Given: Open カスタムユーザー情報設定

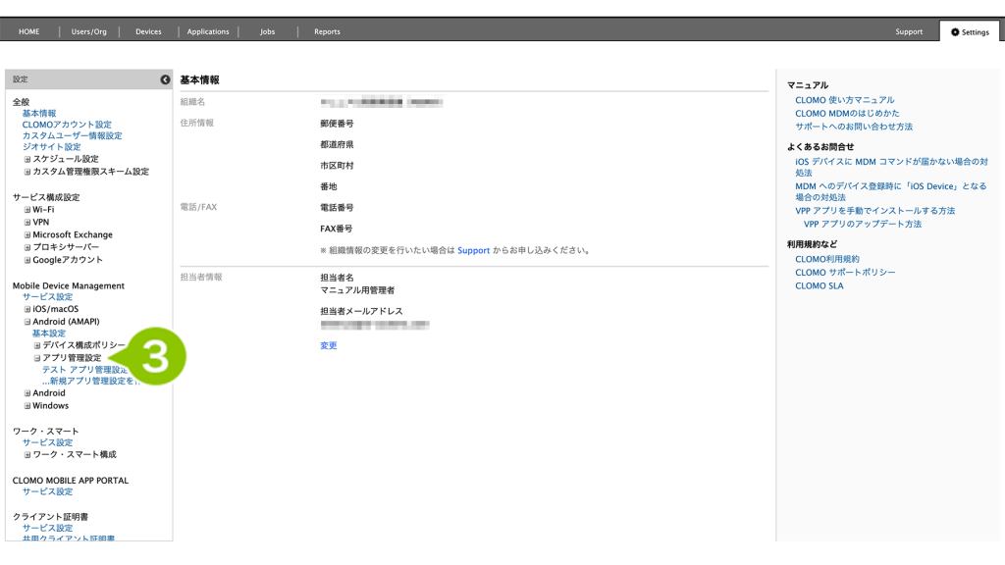Looking at the screenshot, I should [72, 135].
